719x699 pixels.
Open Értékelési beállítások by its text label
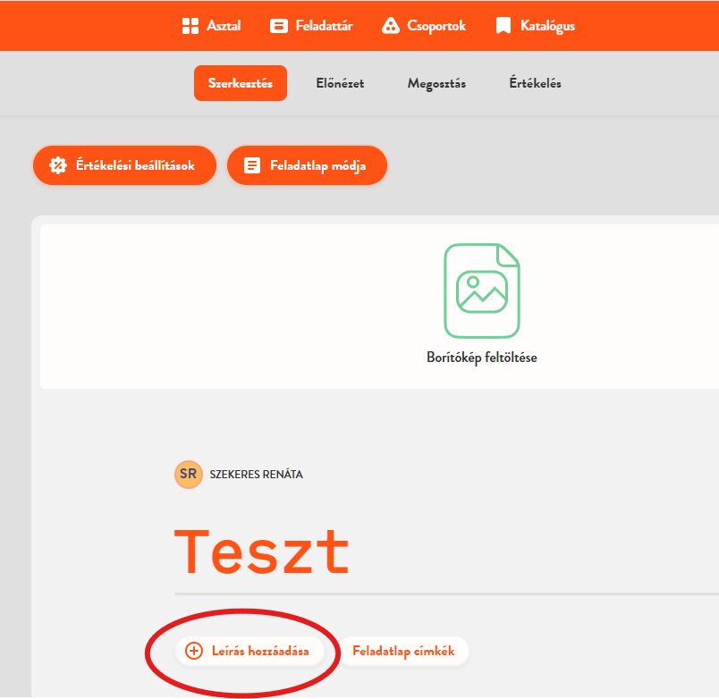tap(135, 165)
